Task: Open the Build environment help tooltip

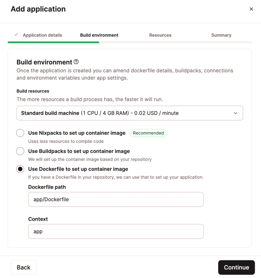Action: point(76,62)
